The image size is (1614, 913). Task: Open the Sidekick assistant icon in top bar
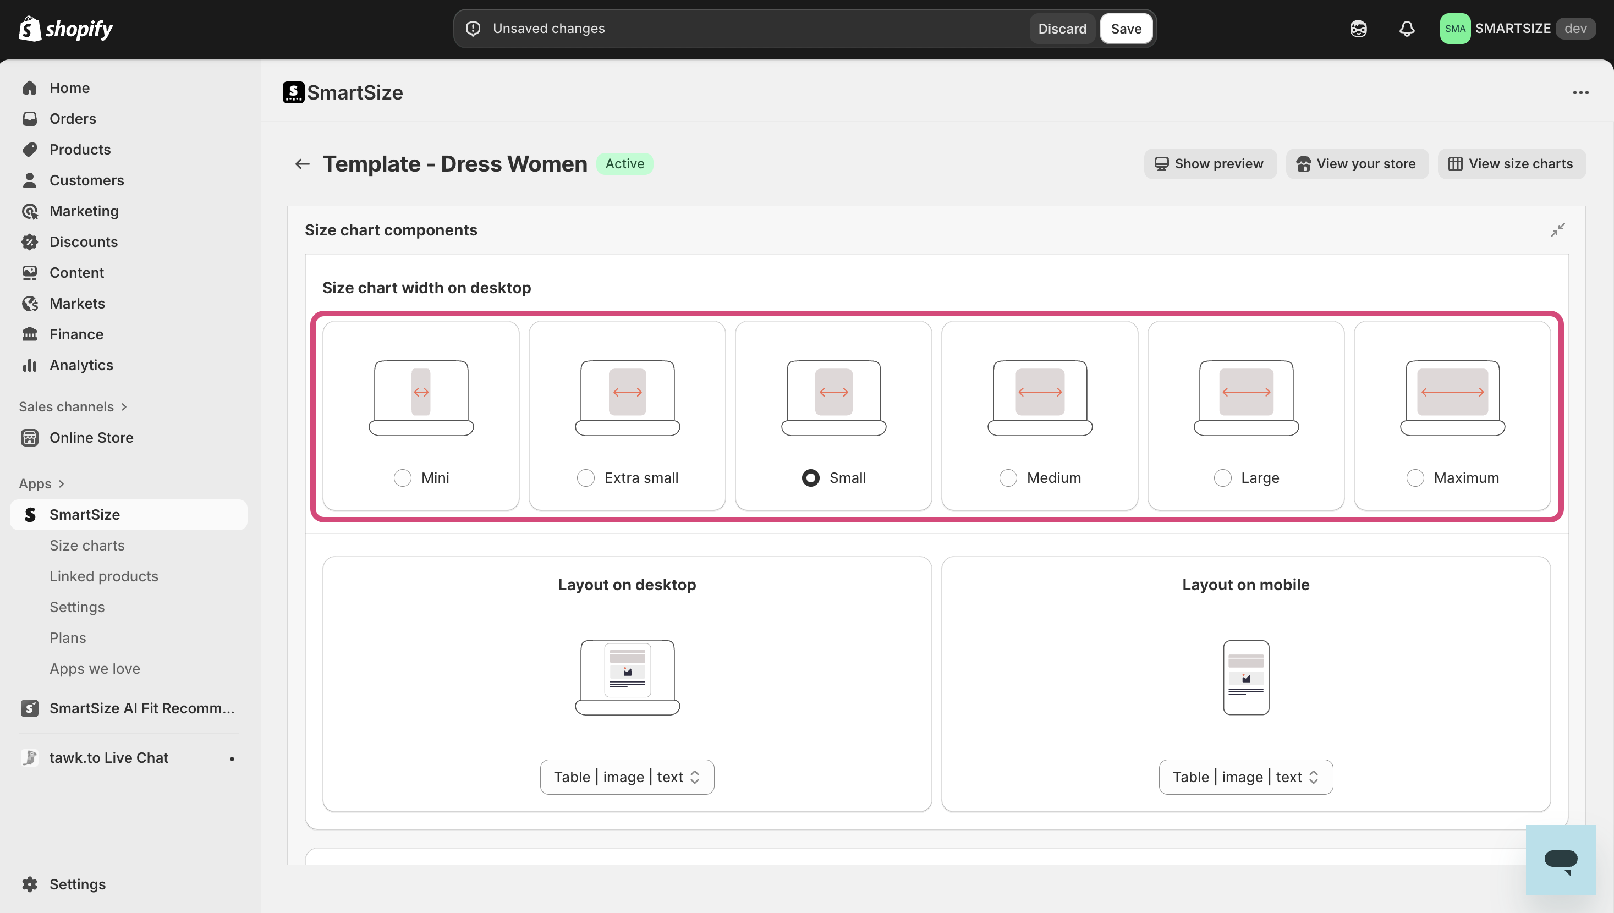1358,29
